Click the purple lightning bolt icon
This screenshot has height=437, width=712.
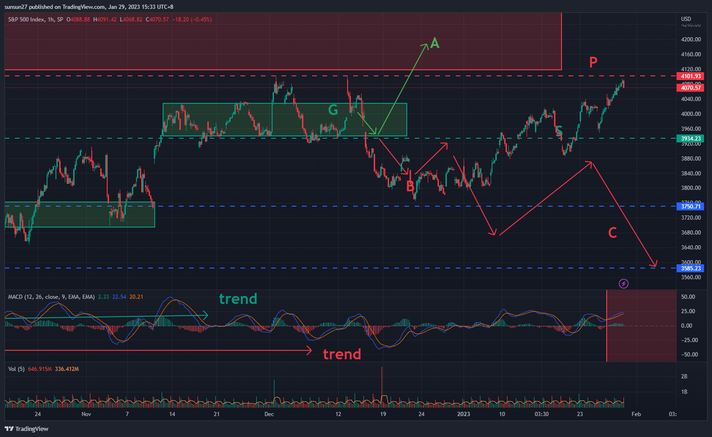tap(623, 283)
